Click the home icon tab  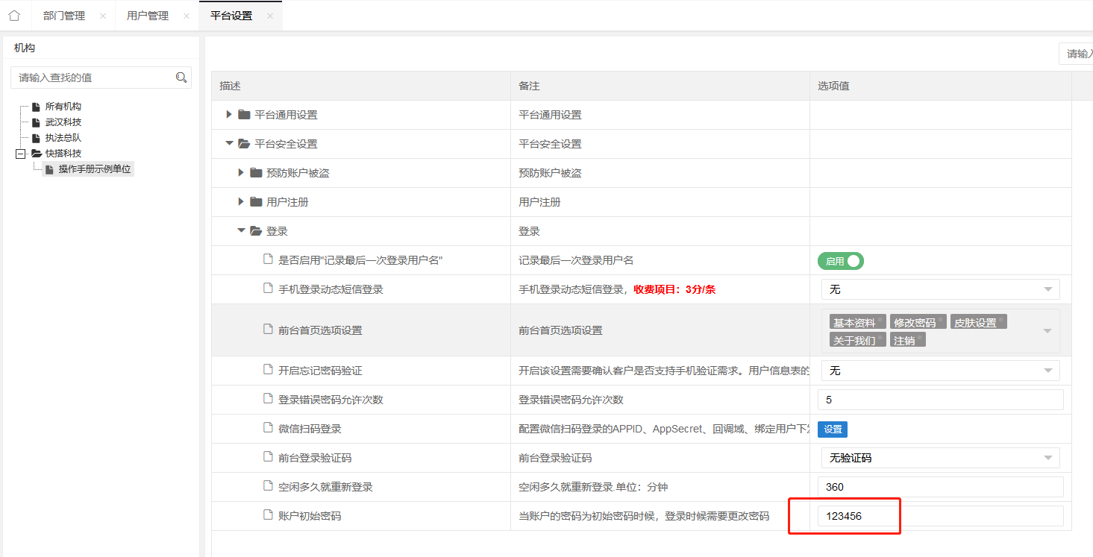[14, 16]
